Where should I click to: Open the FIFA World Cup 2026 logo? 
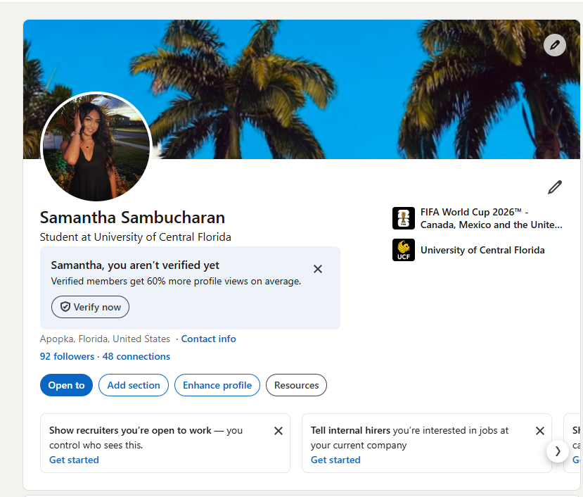click(404, 218)
